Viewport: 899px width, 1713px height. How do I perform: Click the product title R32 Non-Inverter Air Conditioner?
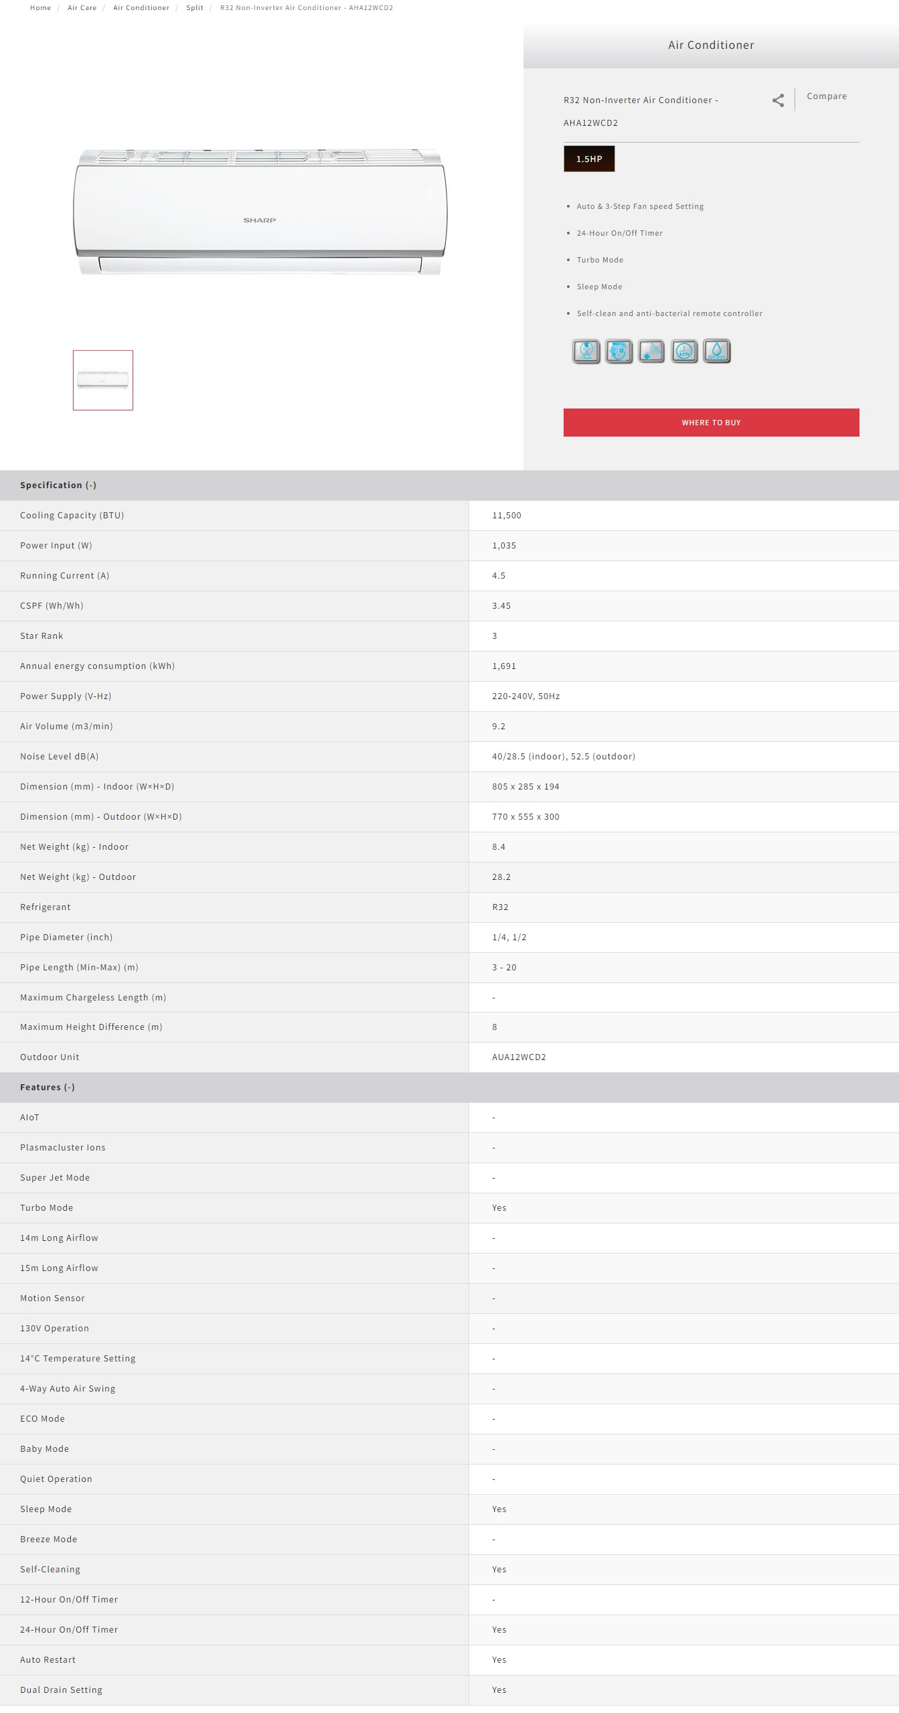[641, 112]
